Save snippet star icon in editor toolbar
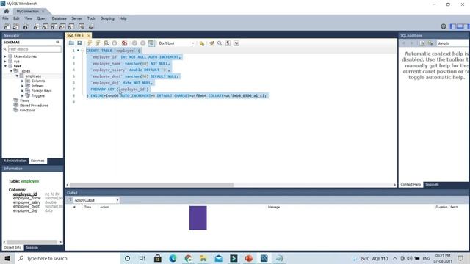 pyautogui.click(x=202, y=43)
